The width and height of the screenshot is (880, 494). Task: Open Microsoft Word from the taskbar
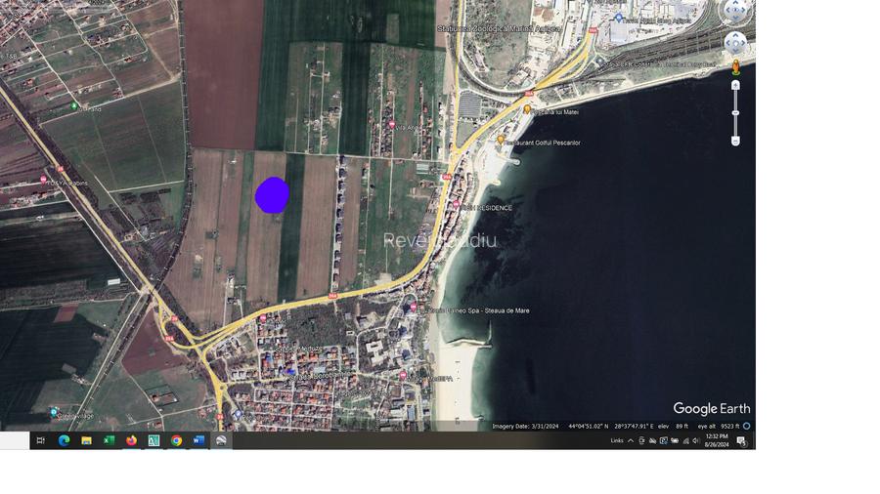coord(198,440)
